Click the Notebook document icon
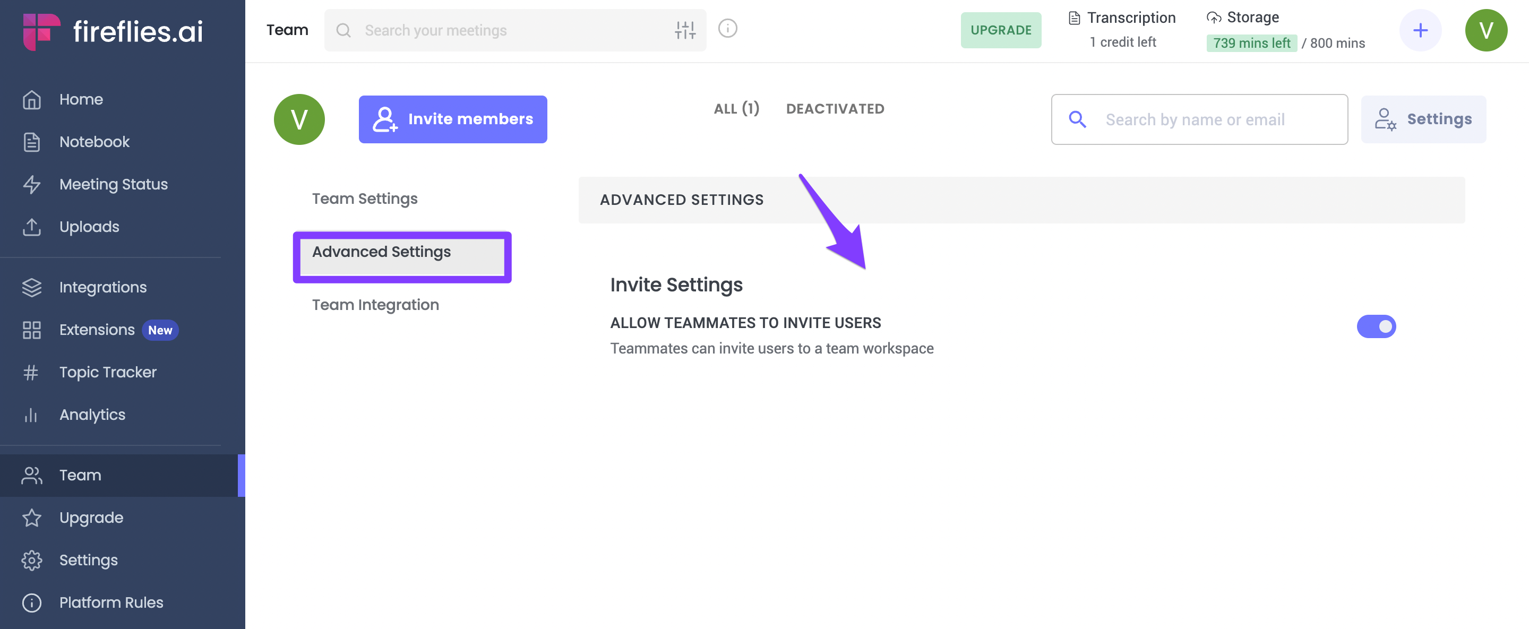Screen dimensions: 1529x629 (31, 142)
